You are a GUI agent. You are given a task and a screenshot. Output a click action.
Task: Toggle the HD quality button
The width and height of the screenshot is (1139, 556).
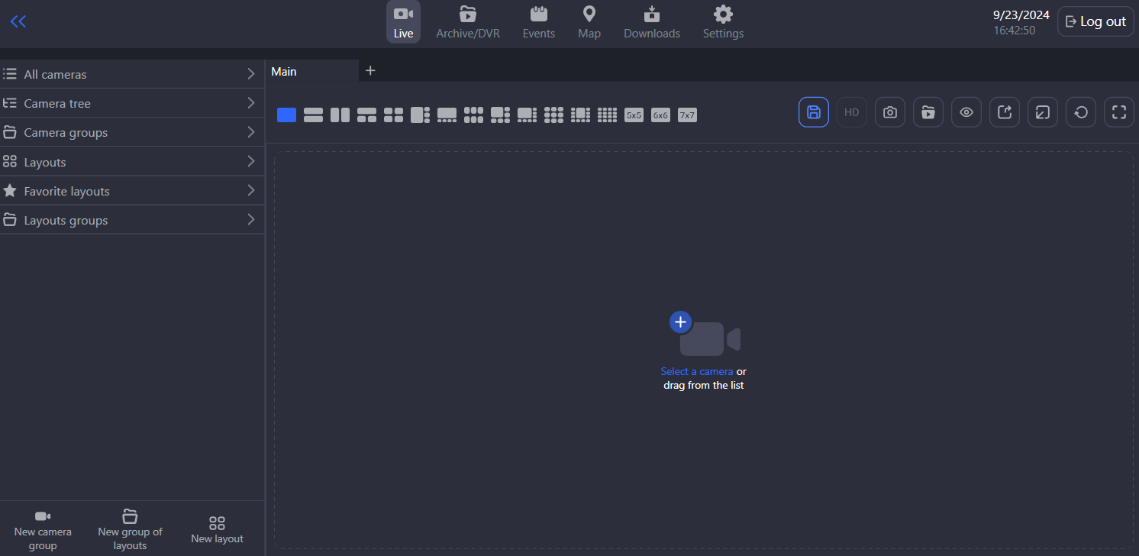point(851,112)
